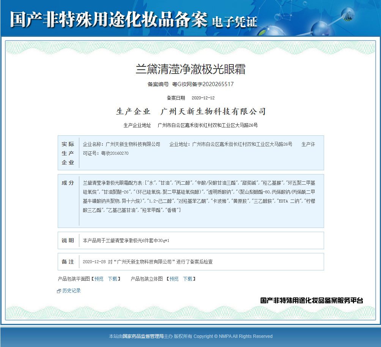Click the 实际生产企业 section label
The image size is (381, 347).
(68, 153)
